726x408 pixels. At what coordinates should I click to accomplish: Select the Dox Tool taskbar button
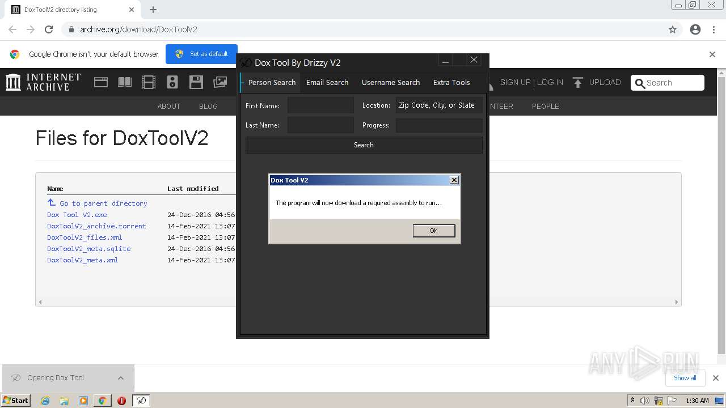141,401
